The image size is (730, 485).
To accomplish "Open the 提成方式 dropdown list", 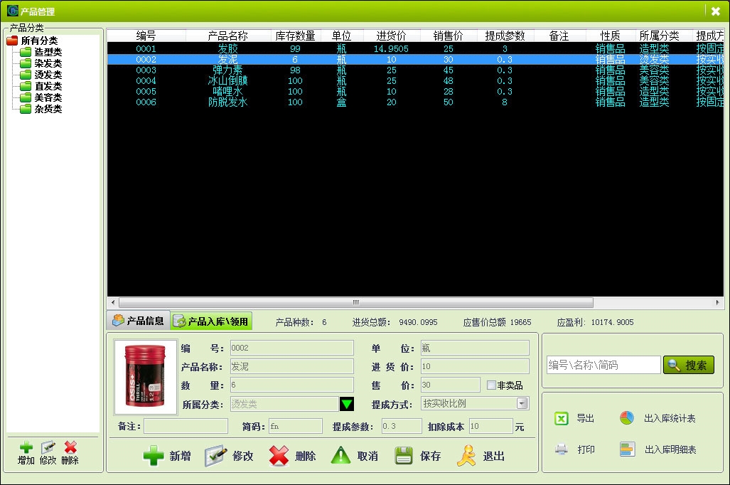I will (522, 404).
